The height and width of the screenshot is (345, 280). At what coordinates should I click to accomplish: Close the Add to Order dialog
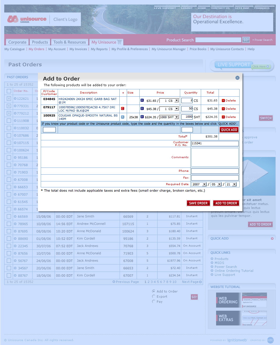[237, 78]
